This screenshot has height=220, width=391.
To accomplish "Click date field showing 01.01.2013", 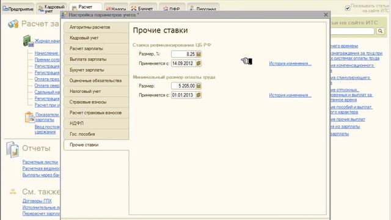I will click(x=183, y=95).
